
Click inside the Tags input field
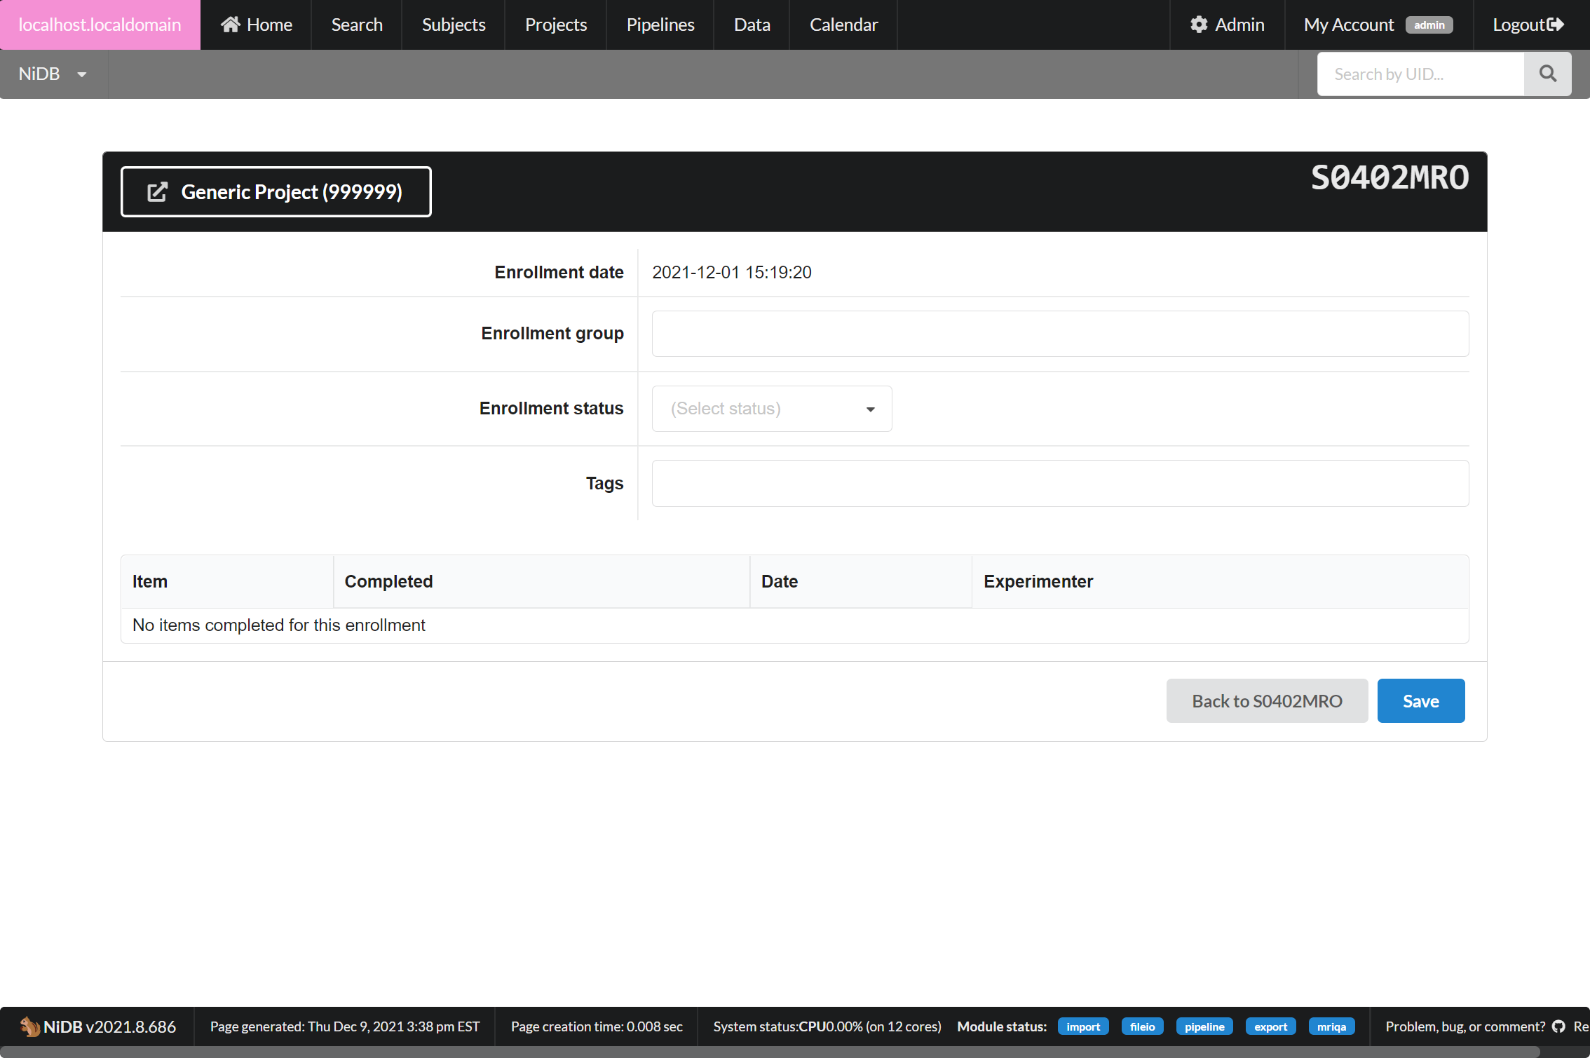1059,483
